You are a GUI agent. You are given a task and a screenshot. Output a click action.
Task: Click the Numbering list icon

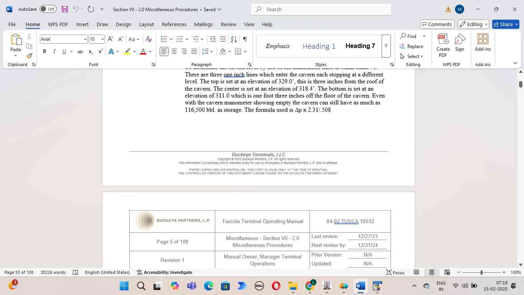[x=180, y=39]
